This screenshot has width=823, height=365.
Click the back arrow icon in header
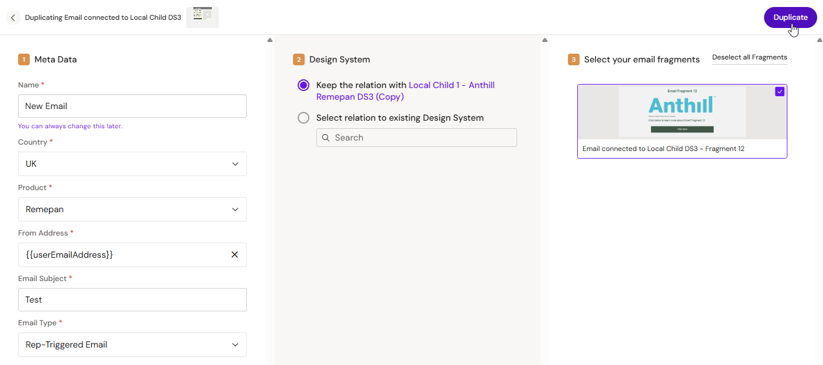coord(13,17)
